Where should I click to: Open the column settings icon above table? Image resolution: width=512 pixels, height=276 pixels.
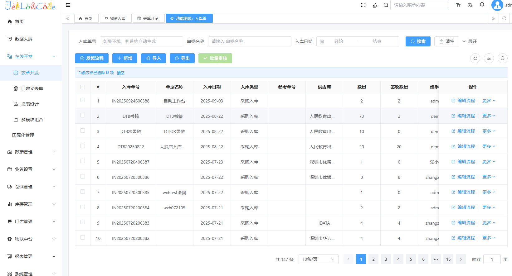(489, 58)
